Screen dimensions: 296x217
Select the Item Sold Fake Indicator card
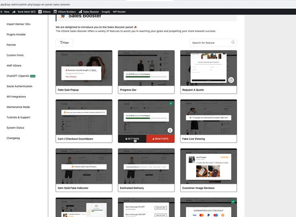click(x=84, y=170)
